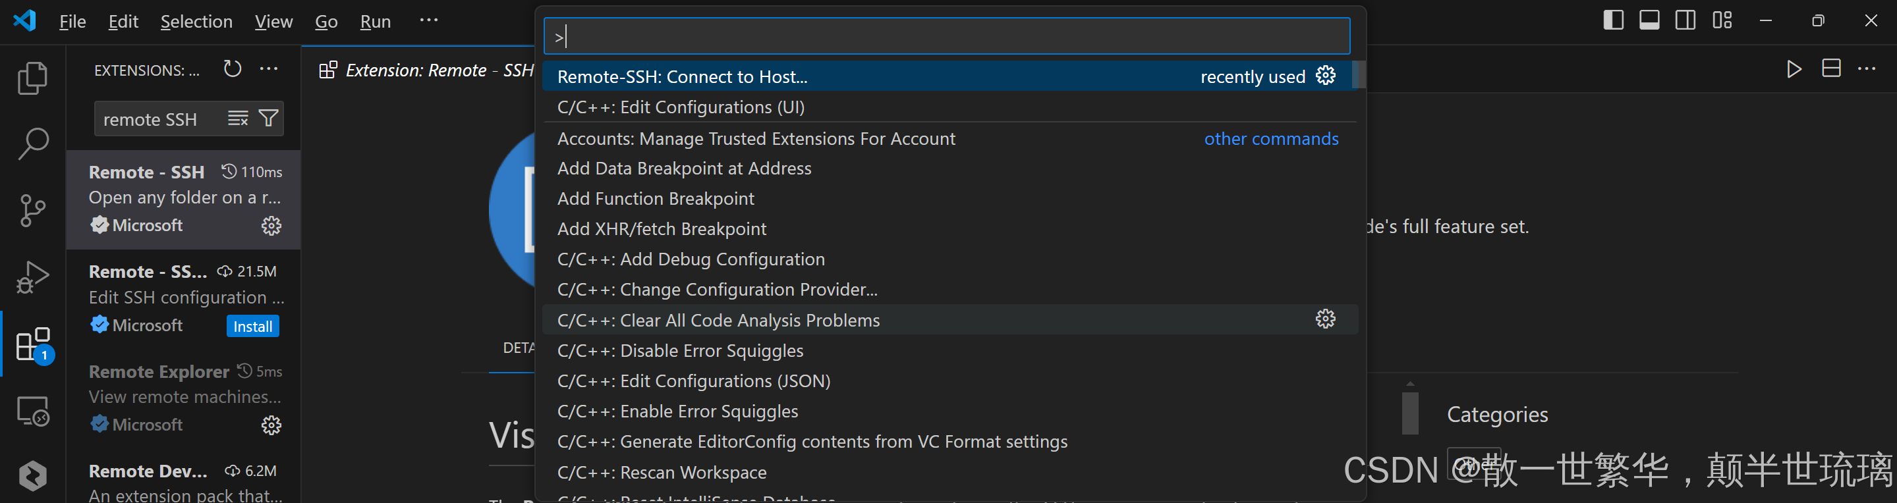Select C/C++: Enable Error Squiggles
1897x503 pixels.
point(949,410)
